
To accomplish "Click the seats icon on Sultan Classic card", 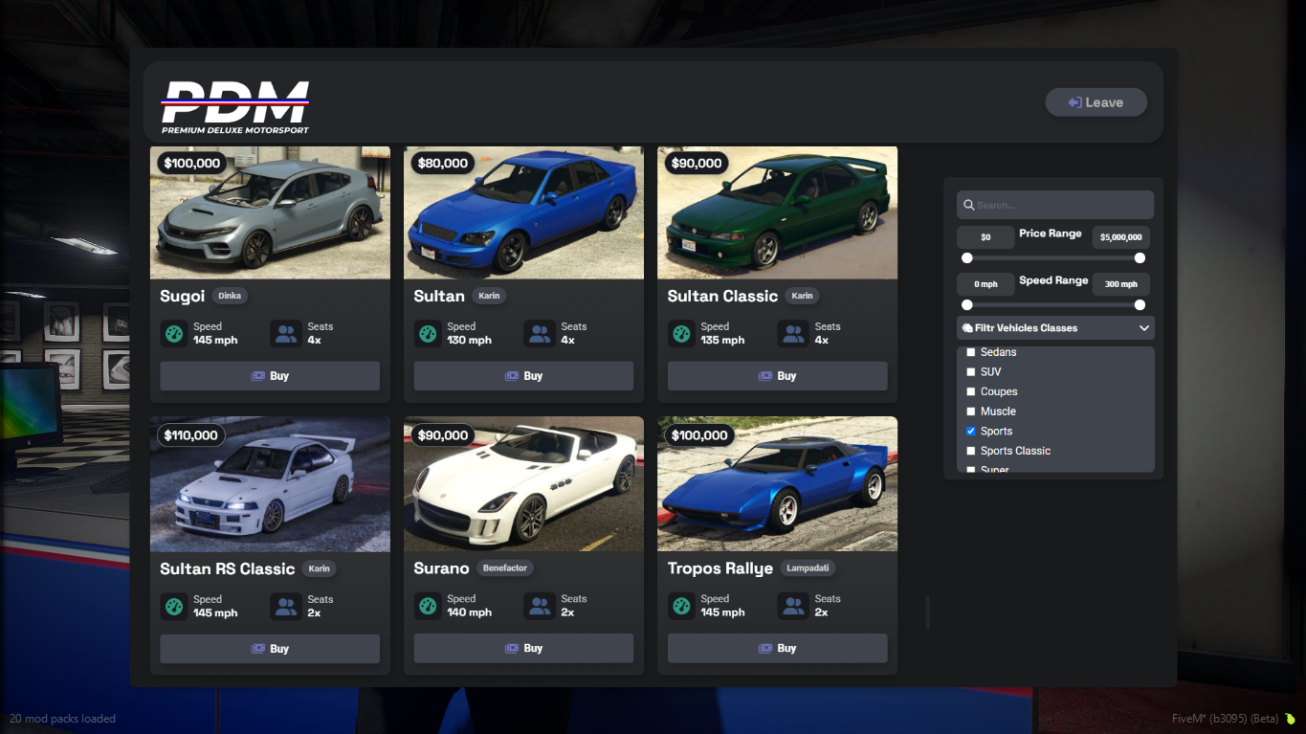I will 792,334.
